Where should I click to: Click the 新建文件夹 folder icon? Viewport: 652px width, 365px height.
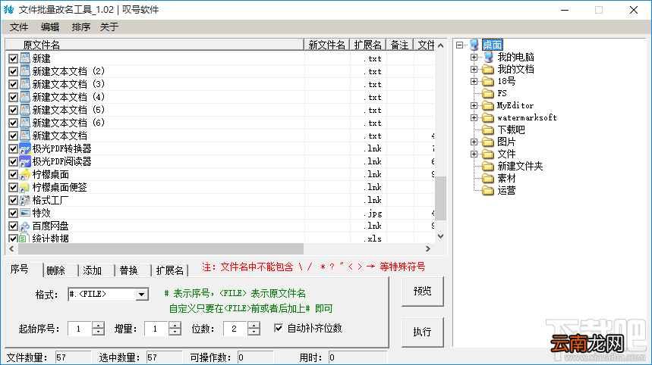488,167
